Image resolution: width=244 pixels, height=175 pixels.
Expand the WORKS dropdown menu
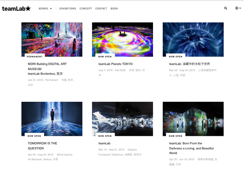pos(45,8)
